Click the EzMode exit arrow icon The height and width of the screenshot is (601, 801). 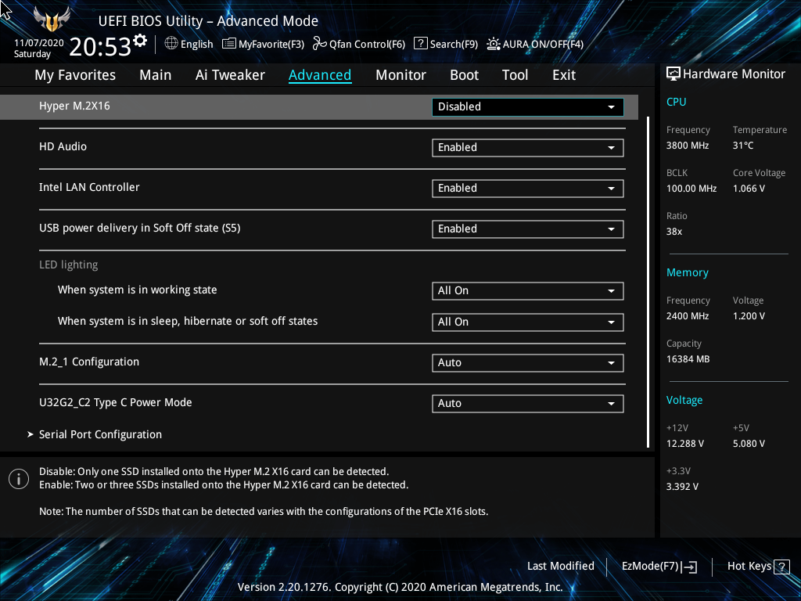[x=689, y=567]
